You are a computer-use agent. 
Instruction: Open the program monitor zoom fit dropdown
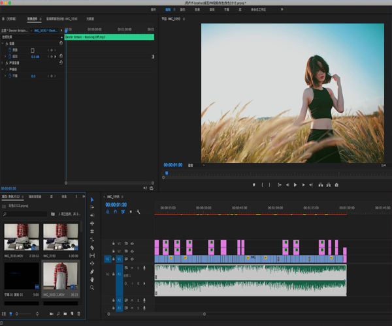197,165
